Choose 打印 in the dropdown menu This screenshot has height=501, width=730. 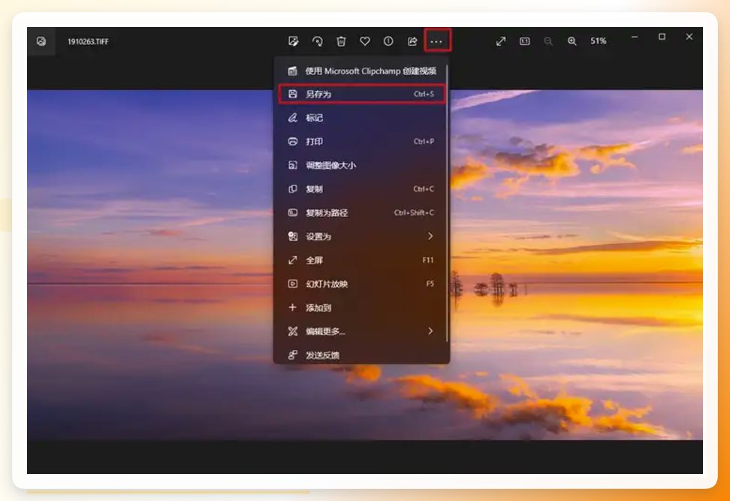click(x=361, y=141)
